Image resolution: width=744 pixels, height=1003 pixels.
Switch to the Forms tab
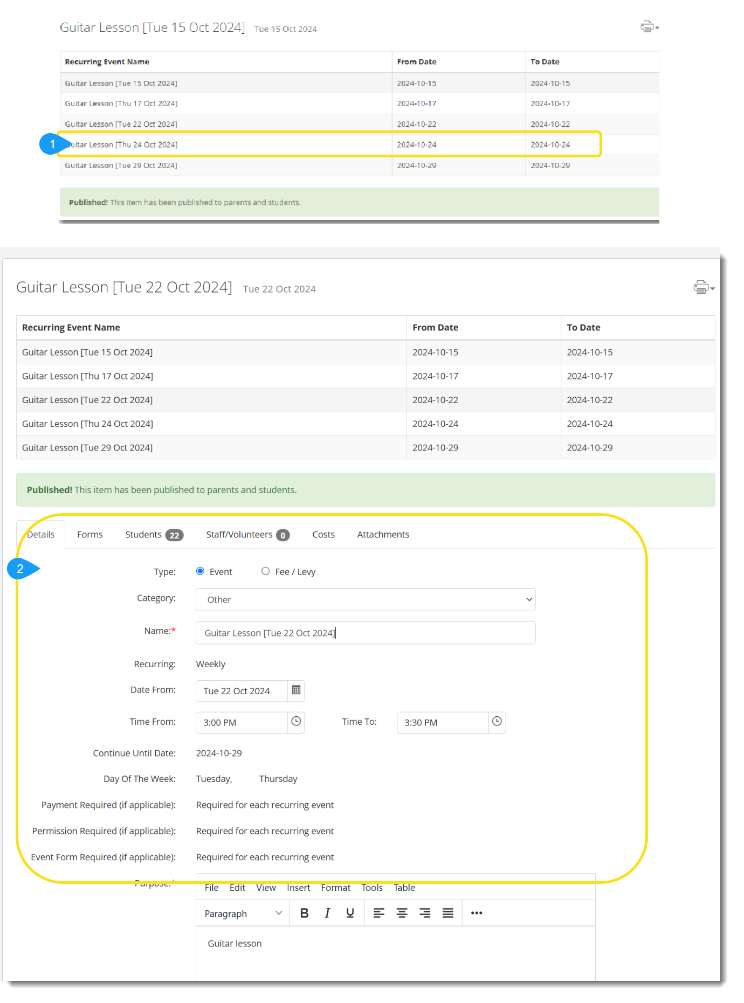point(90,534)
